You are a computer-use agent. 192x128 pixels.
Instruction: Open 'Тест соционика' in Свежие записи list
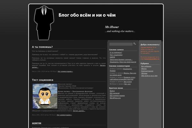116,55
